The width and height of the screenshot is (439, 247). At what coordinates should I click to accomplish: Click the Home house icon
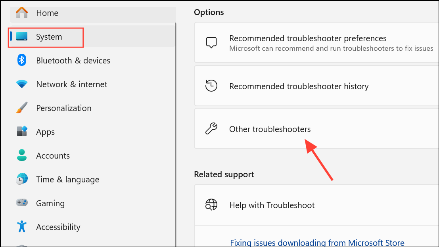21,13
